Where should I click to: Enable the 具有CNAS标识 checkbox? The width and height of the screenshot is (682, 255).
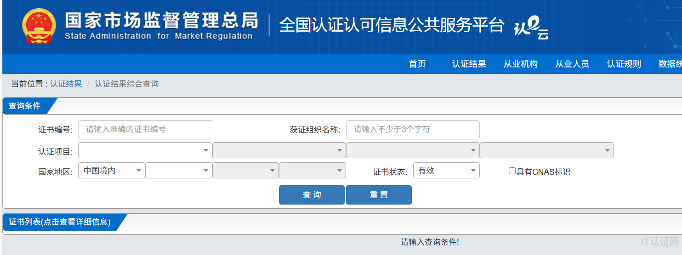tap(512, 171)
